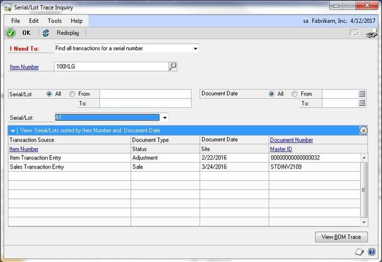Image resolution: width=382 pixels, height=262 pixels.
Task: Select Document Date All radio button
Action: (272, 94)
